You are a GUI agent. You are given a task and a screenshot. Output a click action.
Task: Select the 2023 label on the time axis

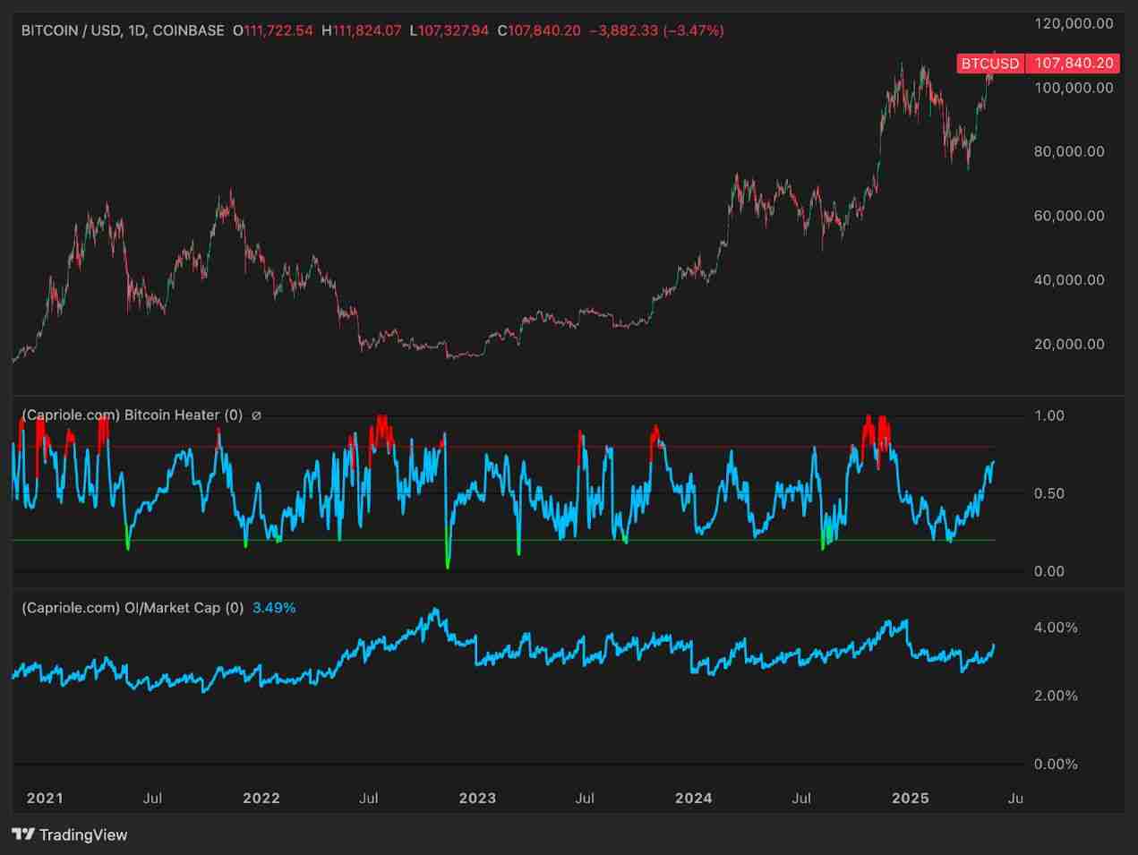point(478,798)
